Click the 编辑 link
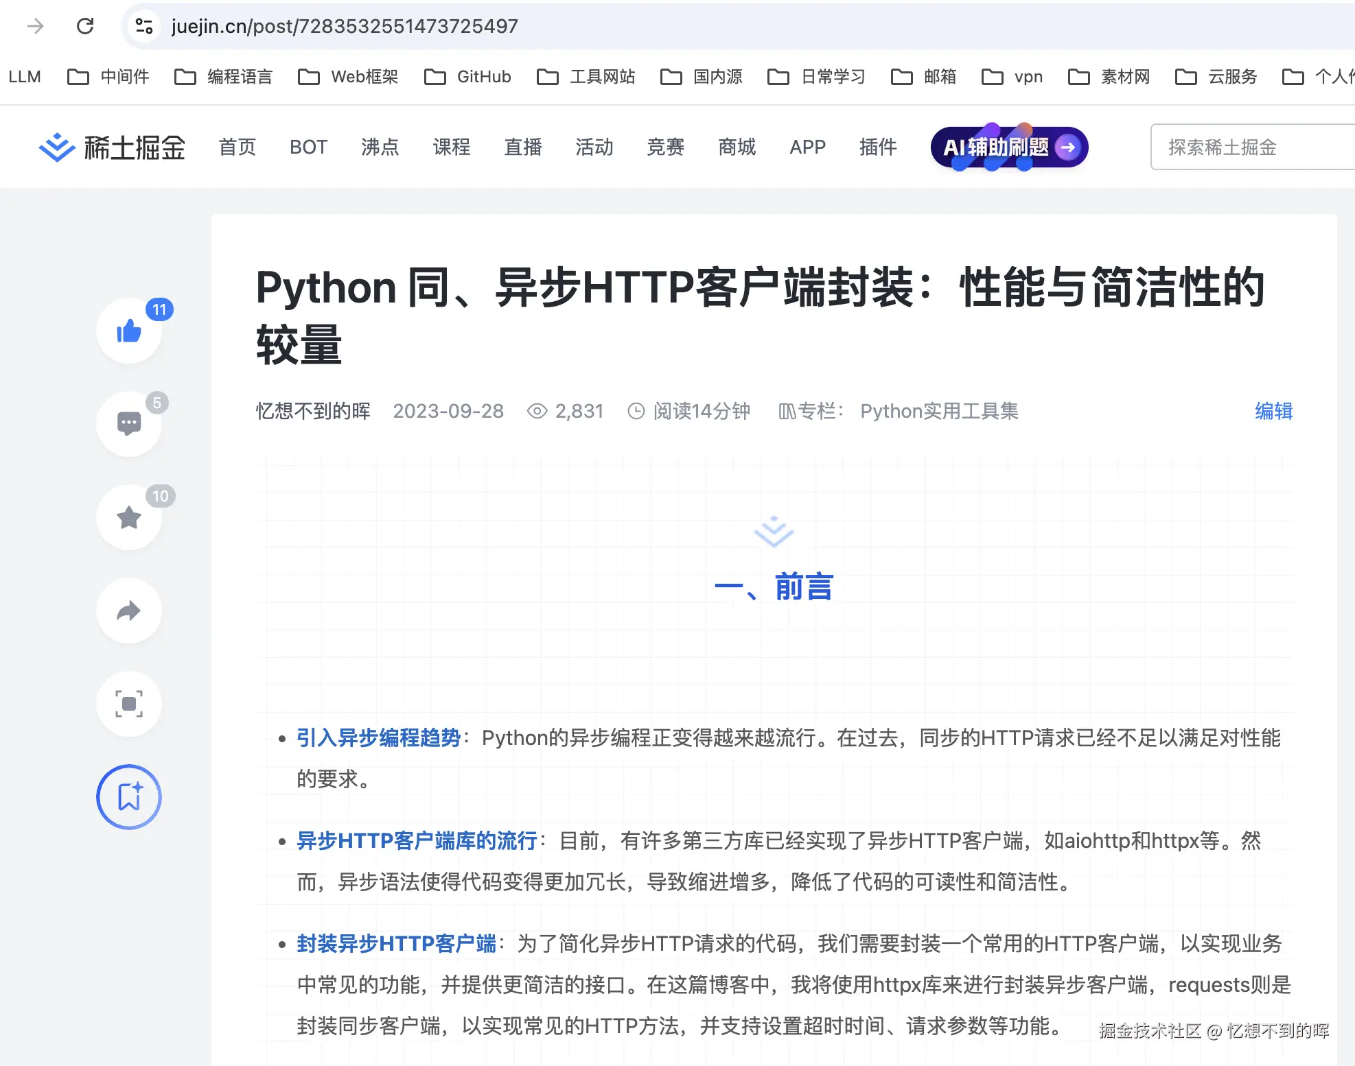This screenshot has height=1066, width=1355. [1273, 411]
